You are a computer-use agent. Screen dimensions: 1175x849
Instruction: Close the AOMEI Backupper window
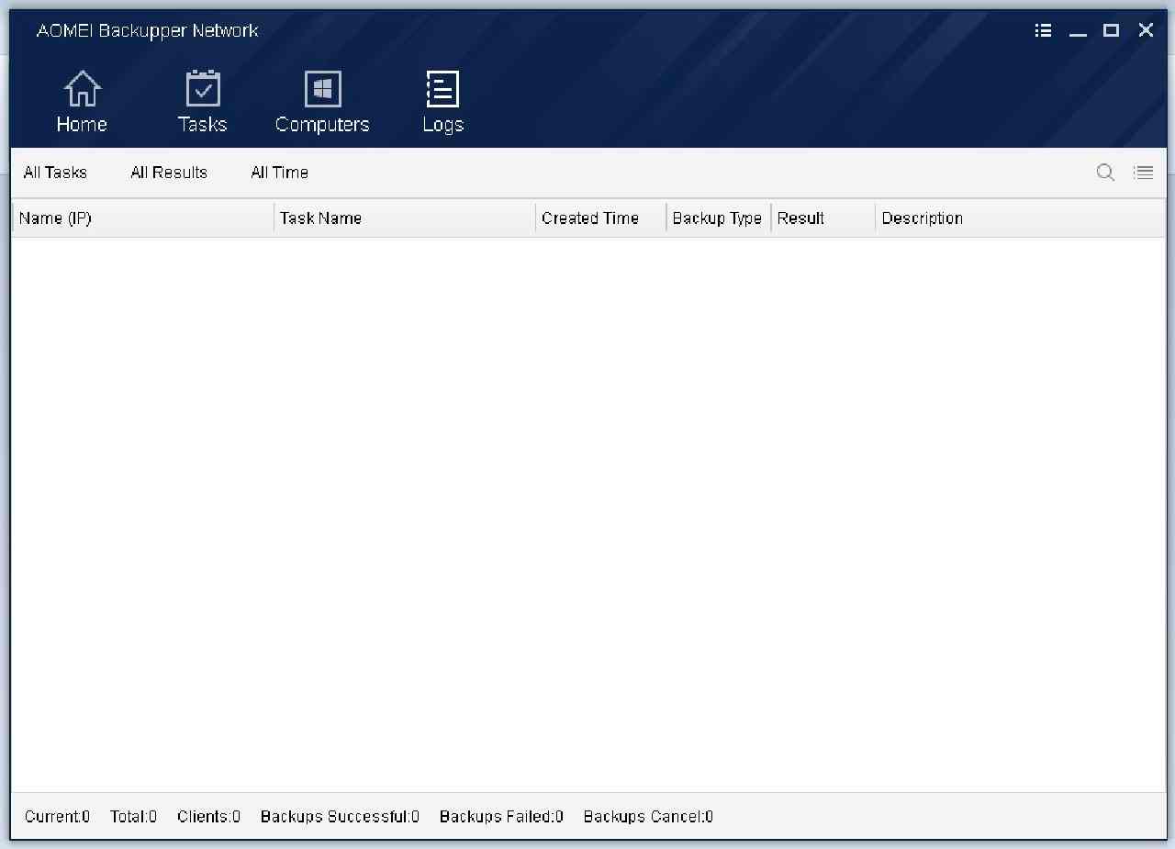click(x=1146, y=30)
